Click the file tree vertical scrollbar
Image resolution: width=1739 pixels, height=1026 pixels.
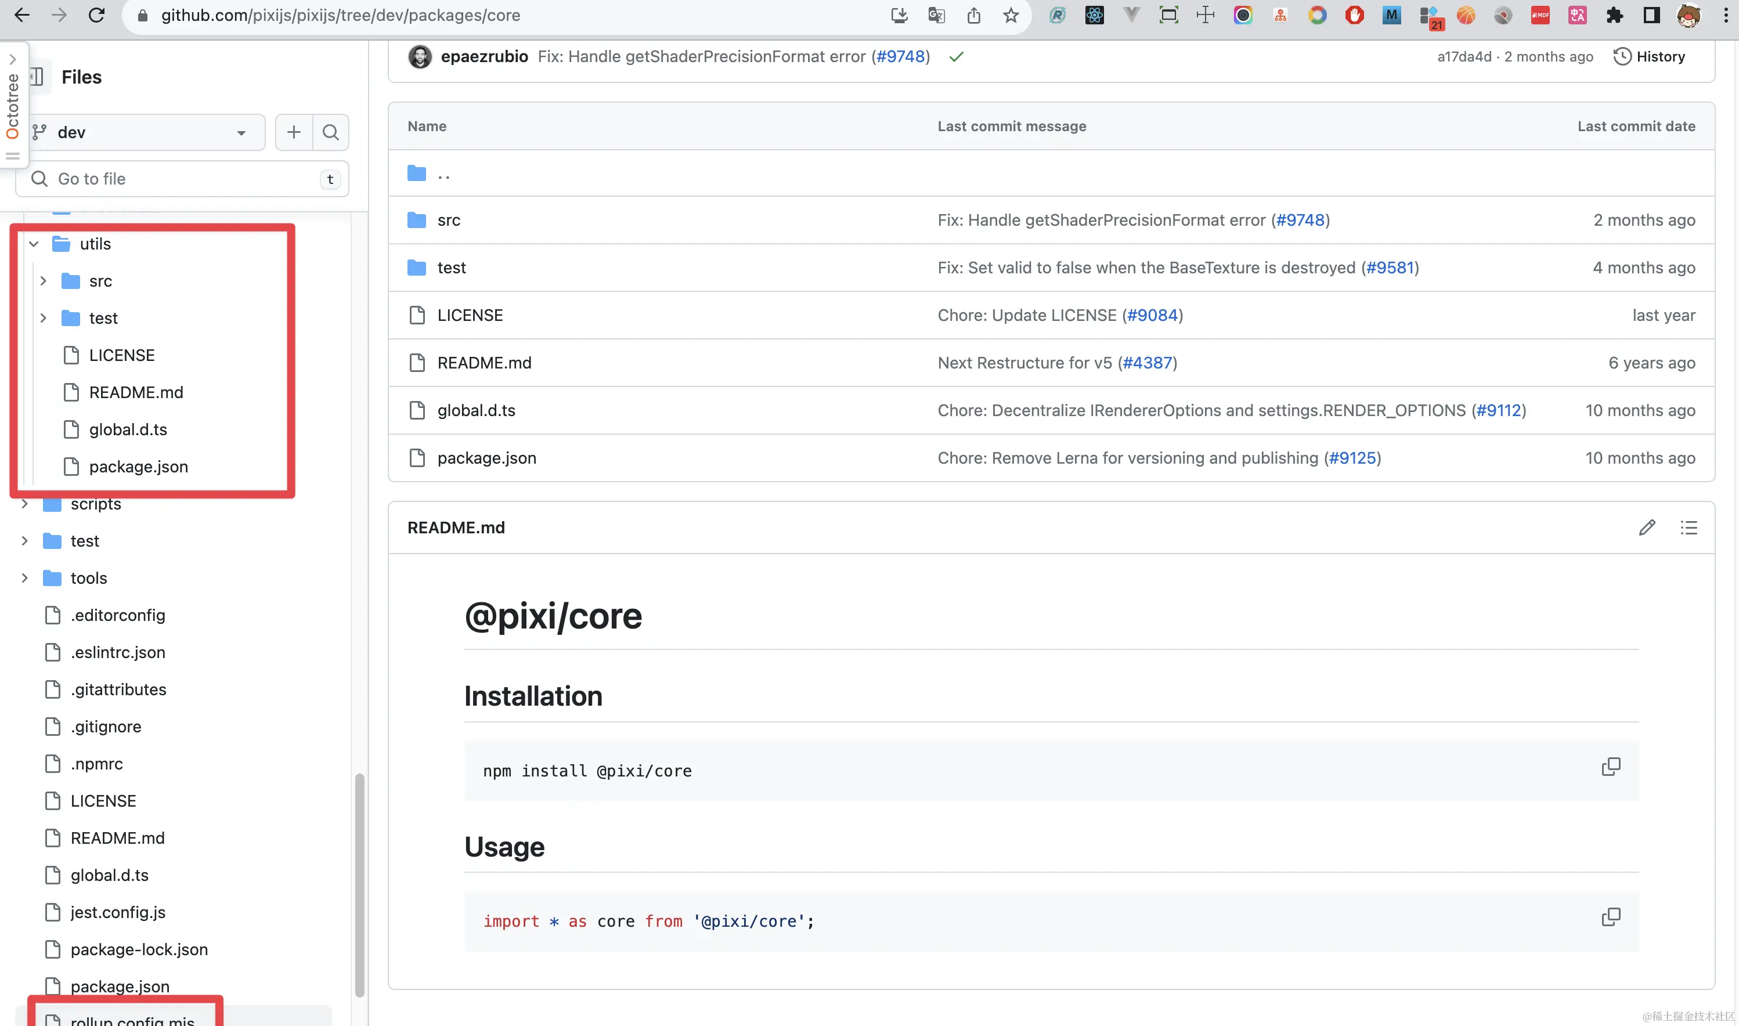coord(359,885)
